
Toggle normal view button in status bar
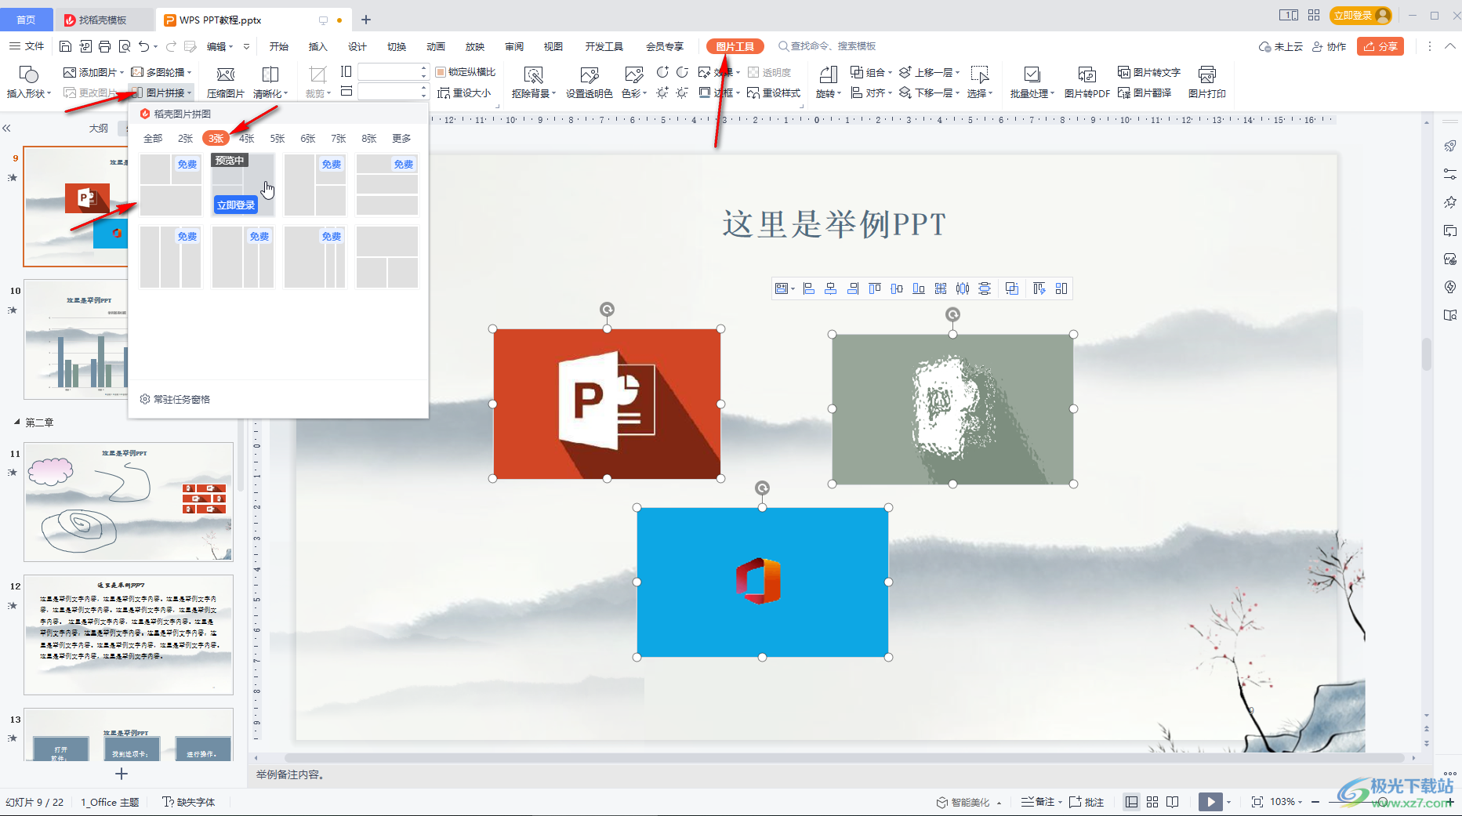click(1131, 802)
